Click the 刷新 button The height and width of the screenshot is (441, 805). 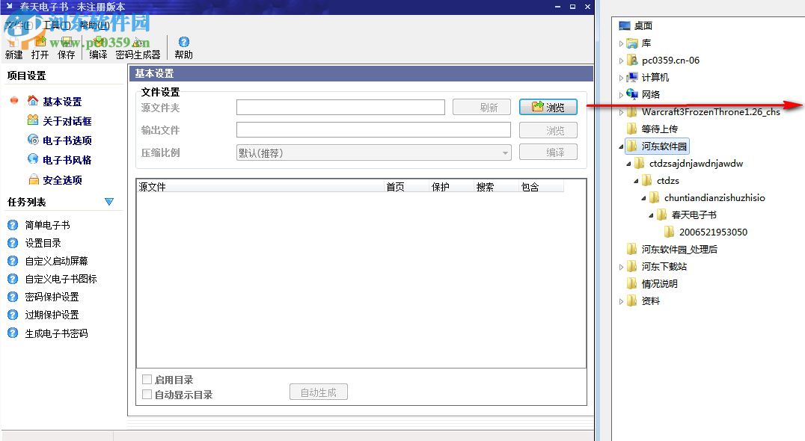point(482,107)
